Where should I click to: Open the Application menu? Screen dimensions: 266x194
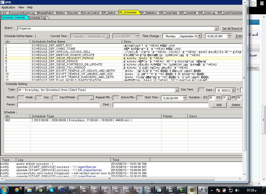click(x=8, y=7)
